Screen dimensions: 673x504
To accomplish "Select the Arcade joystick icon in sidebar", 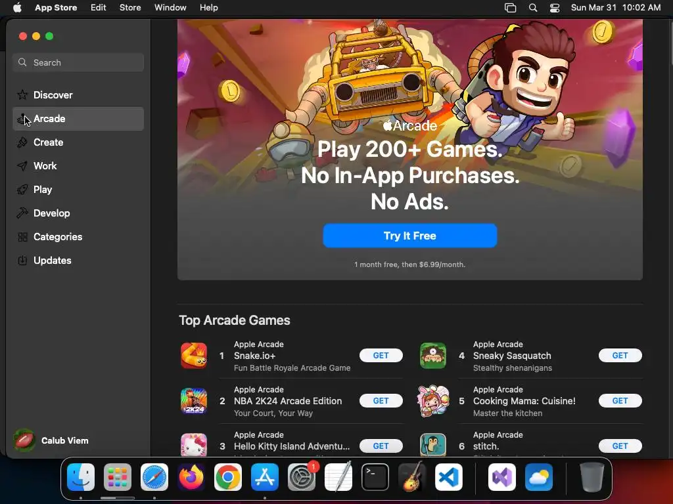I will click(x=22, y=119).
